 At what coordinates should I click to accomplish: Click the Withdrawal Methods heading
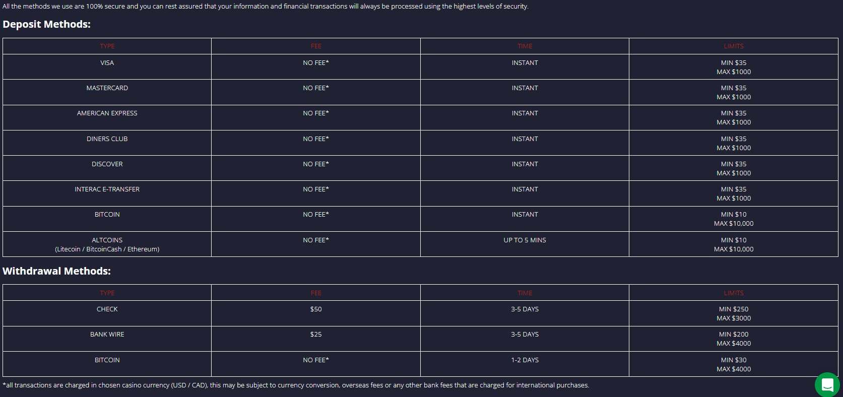56,271
